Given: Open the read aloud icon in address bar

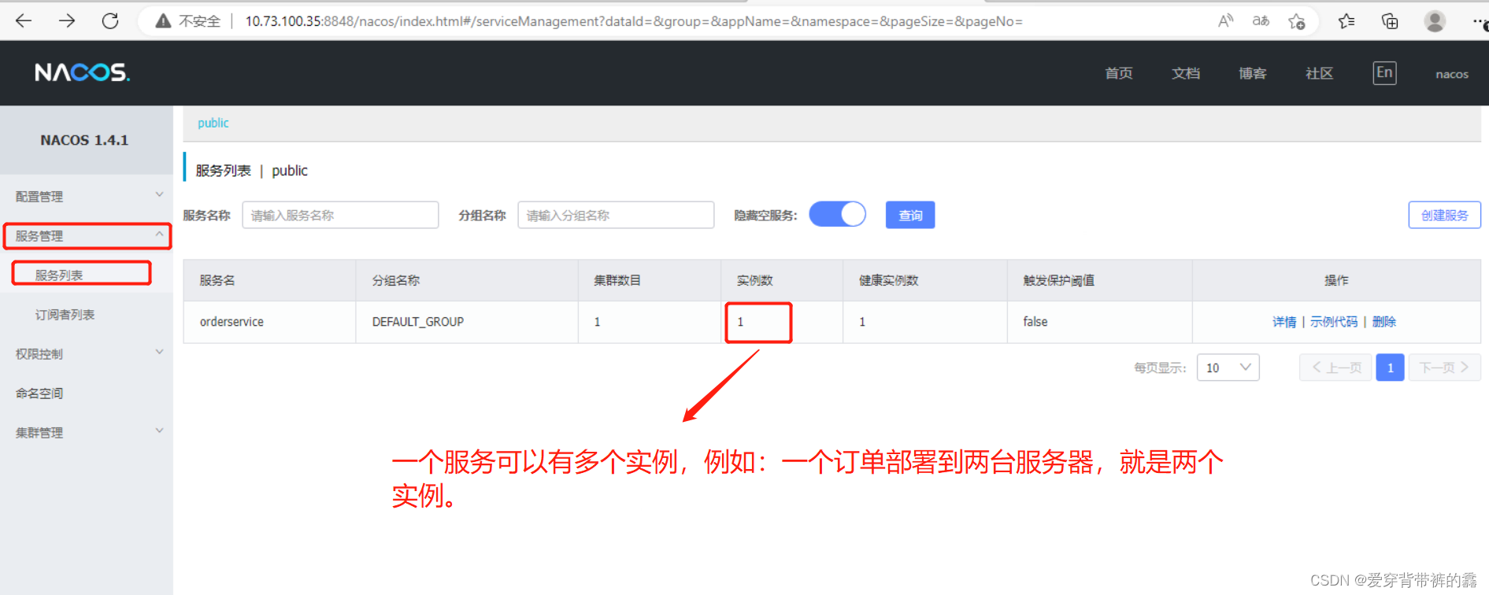Looking at the screenshot, I should (1225, 21).
